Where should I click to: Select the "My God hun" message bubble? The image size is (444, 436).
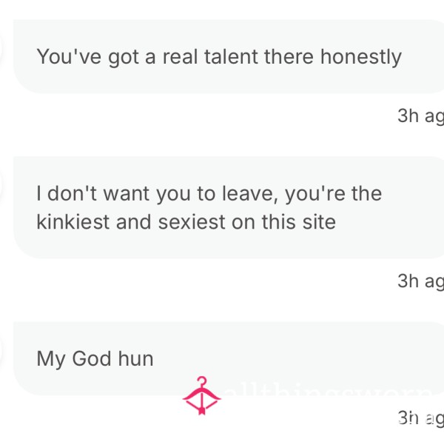click(x=229, y=358)
